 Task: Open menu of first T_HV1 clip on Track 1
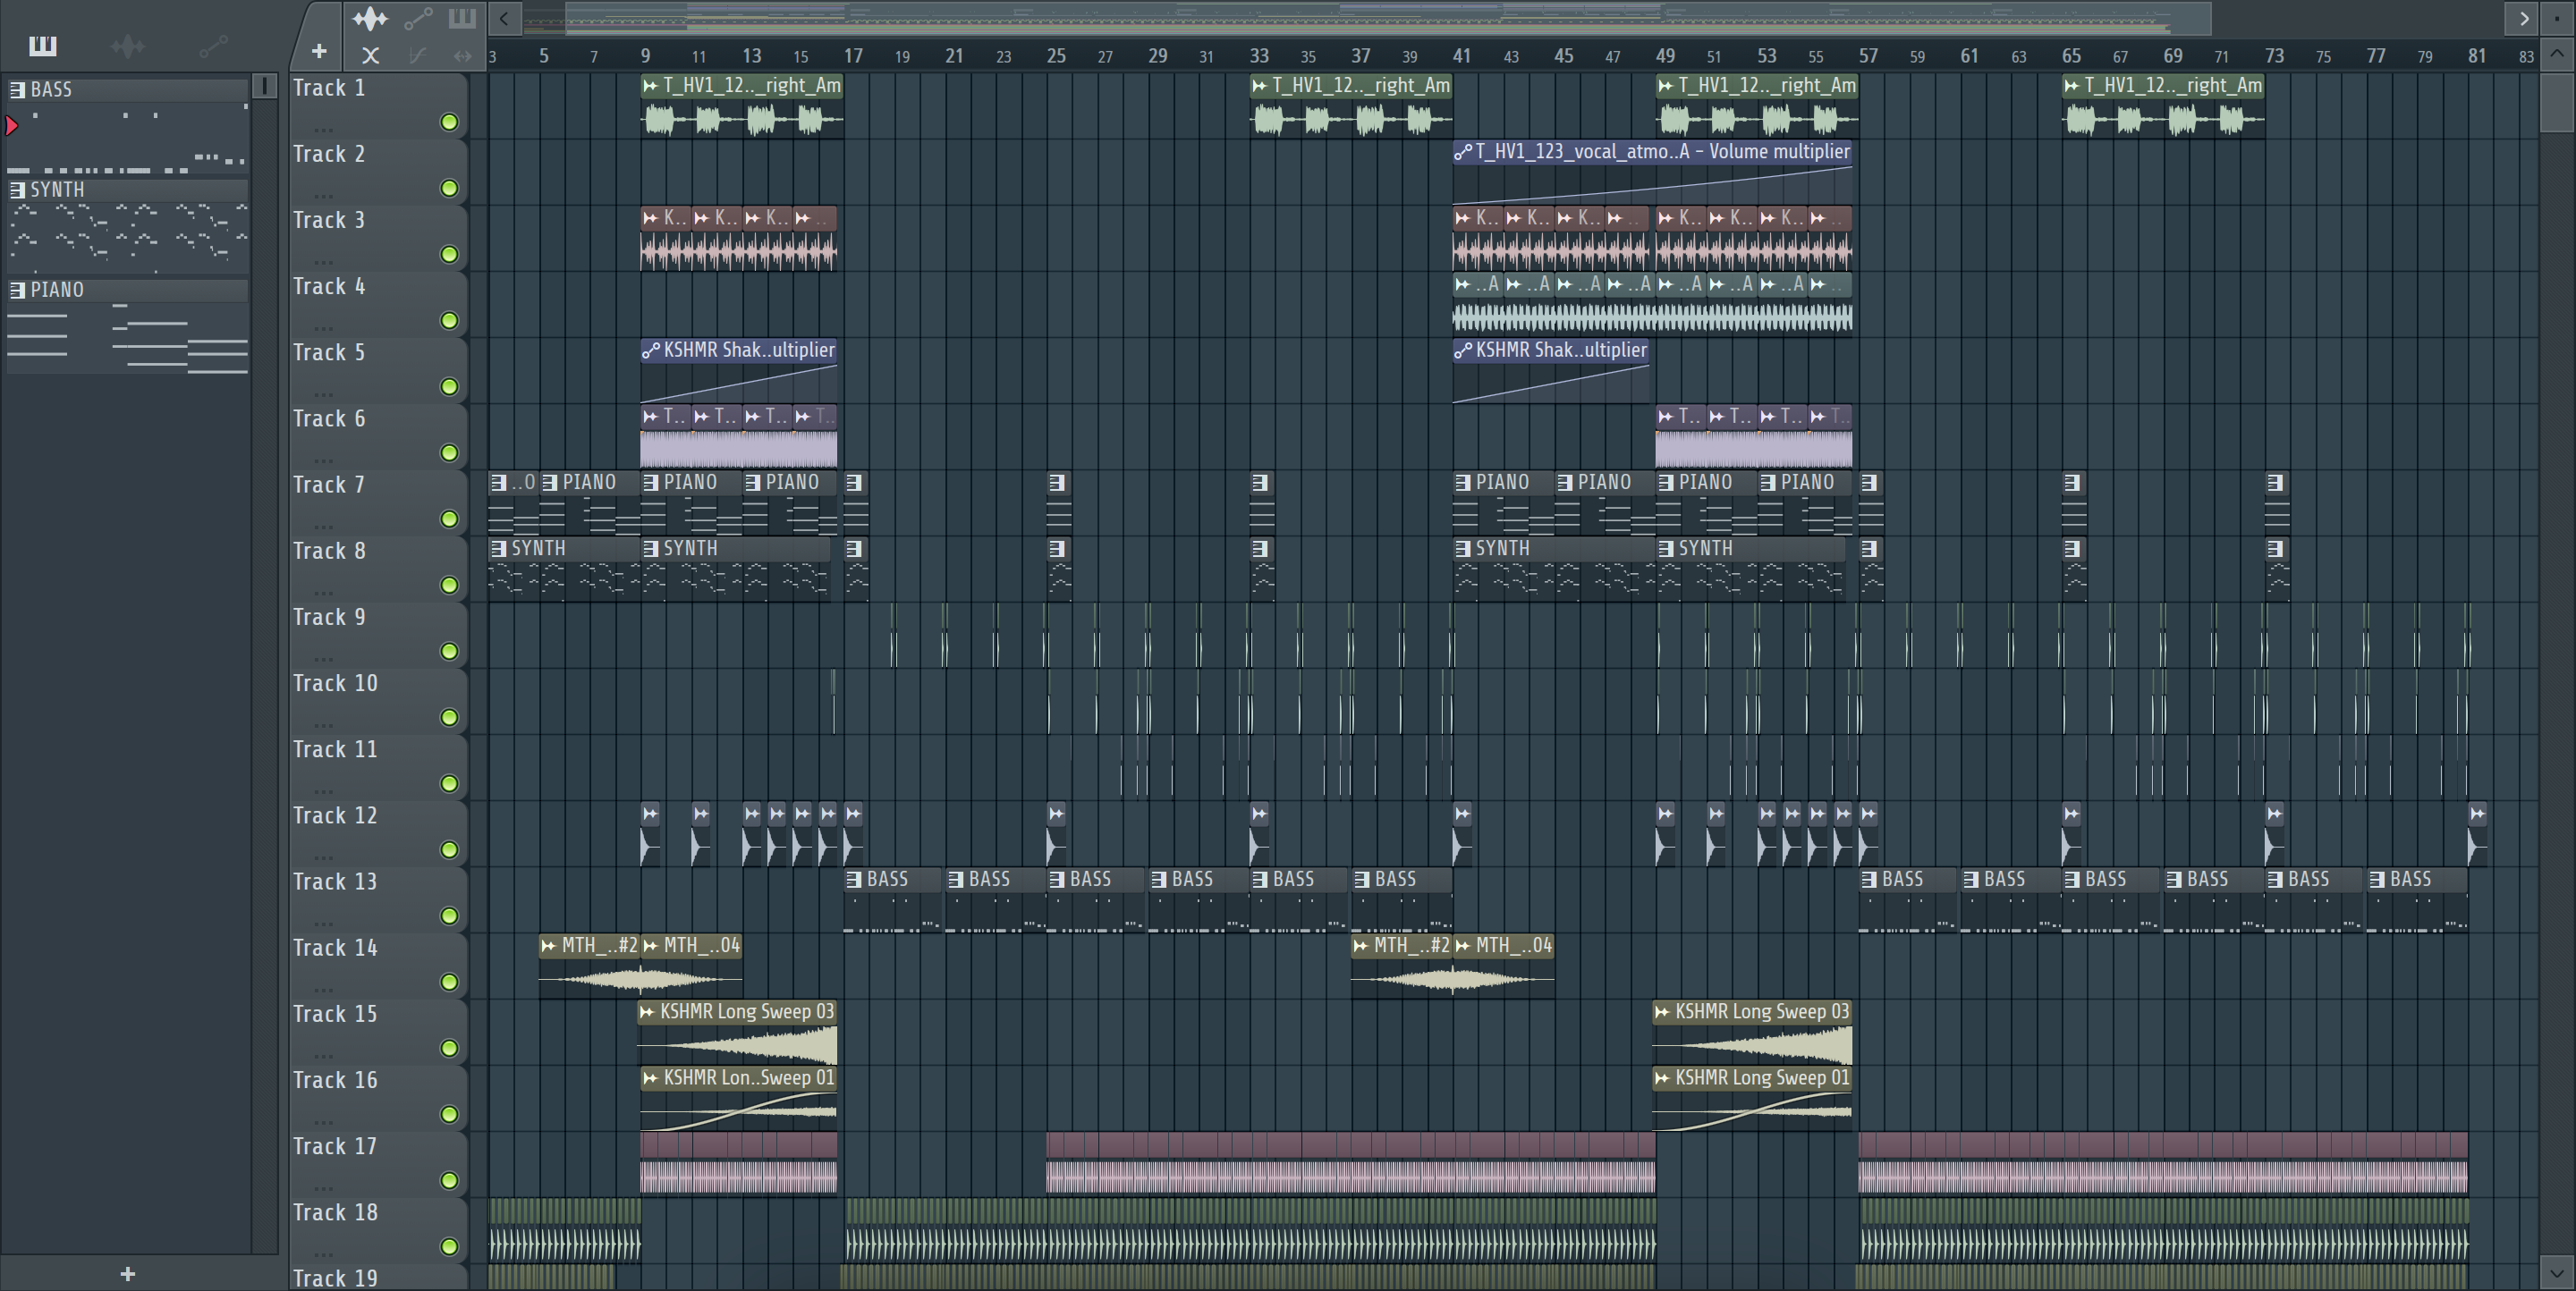(651, 86)
